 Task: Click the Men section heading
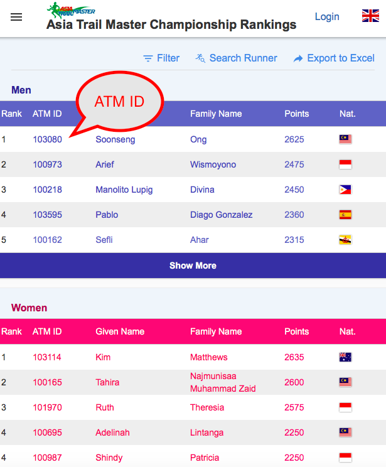tap(21, 90)
